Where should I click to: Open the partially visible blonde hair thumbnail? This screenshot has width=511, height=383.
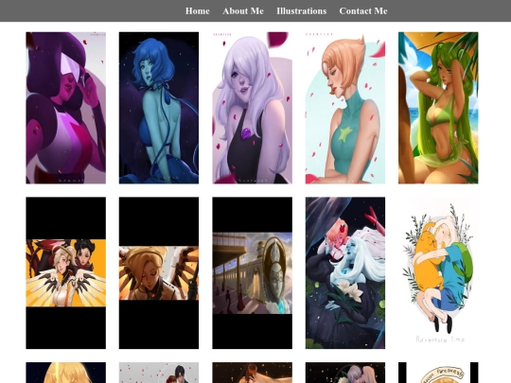66,373
